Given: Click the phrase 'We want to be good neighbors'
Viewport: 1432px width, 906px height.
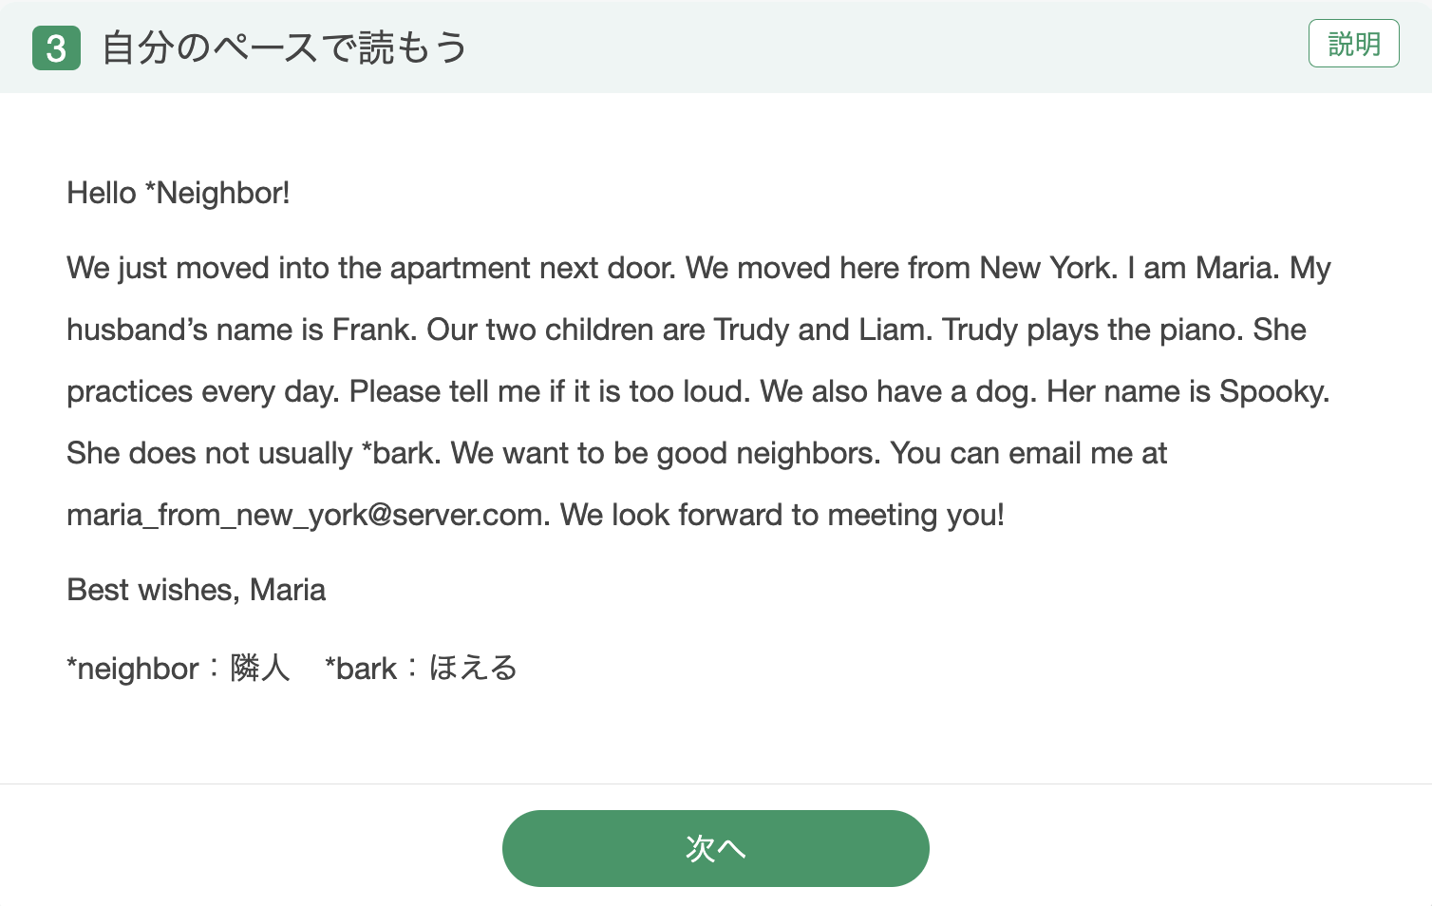Looking at the screenshot, I should point(666,453).
